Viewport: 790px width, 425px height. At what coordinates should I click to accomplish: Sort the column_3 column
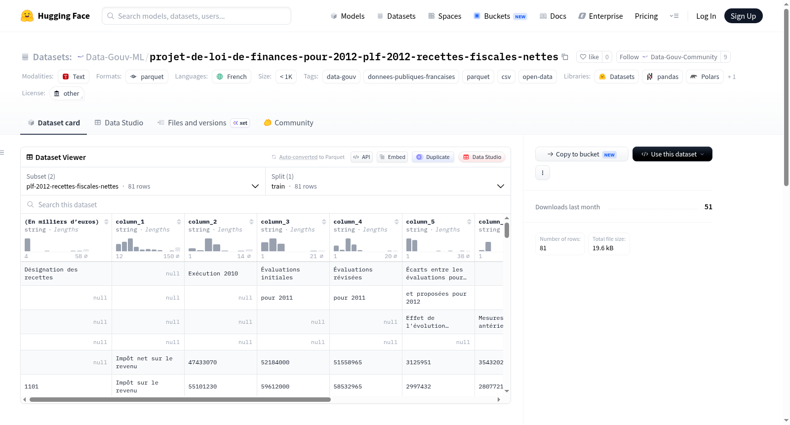click(x=324, y=222)
